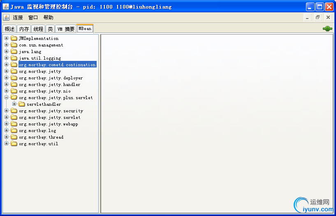Click the open org.mortbay.jetty.plus.servlet folder icon
Screen dimensions: 336x216
[x=14, y=98]
